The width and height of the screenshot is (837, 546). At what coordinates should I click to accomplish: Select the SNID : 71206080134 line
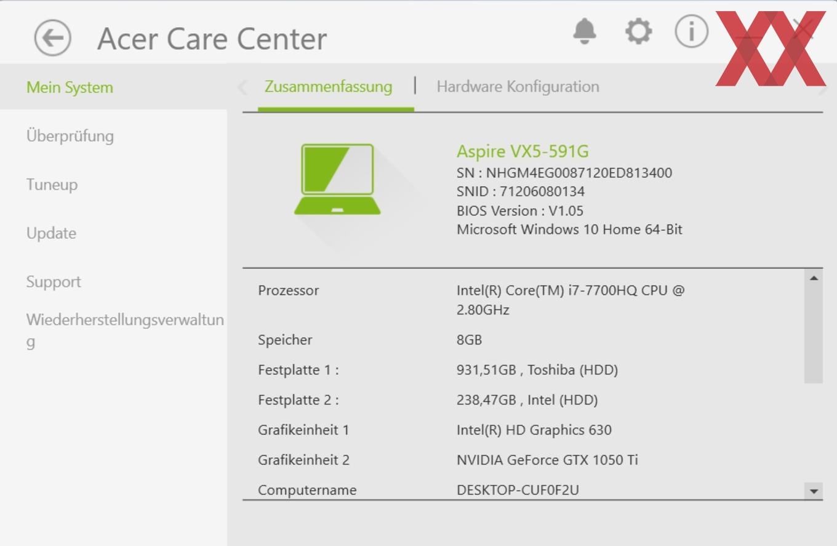click(521, 191)
